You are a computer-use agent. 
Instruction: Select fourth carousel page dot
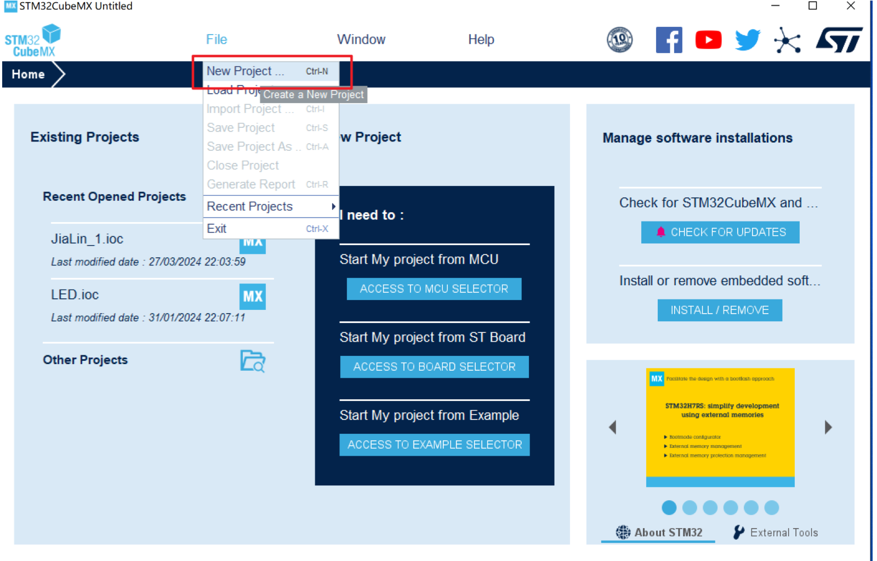point(731,508)
